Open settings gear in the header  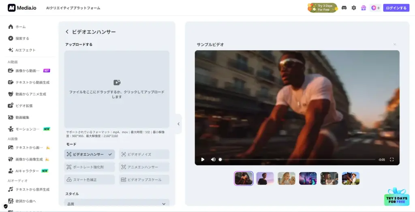point(354,8)
